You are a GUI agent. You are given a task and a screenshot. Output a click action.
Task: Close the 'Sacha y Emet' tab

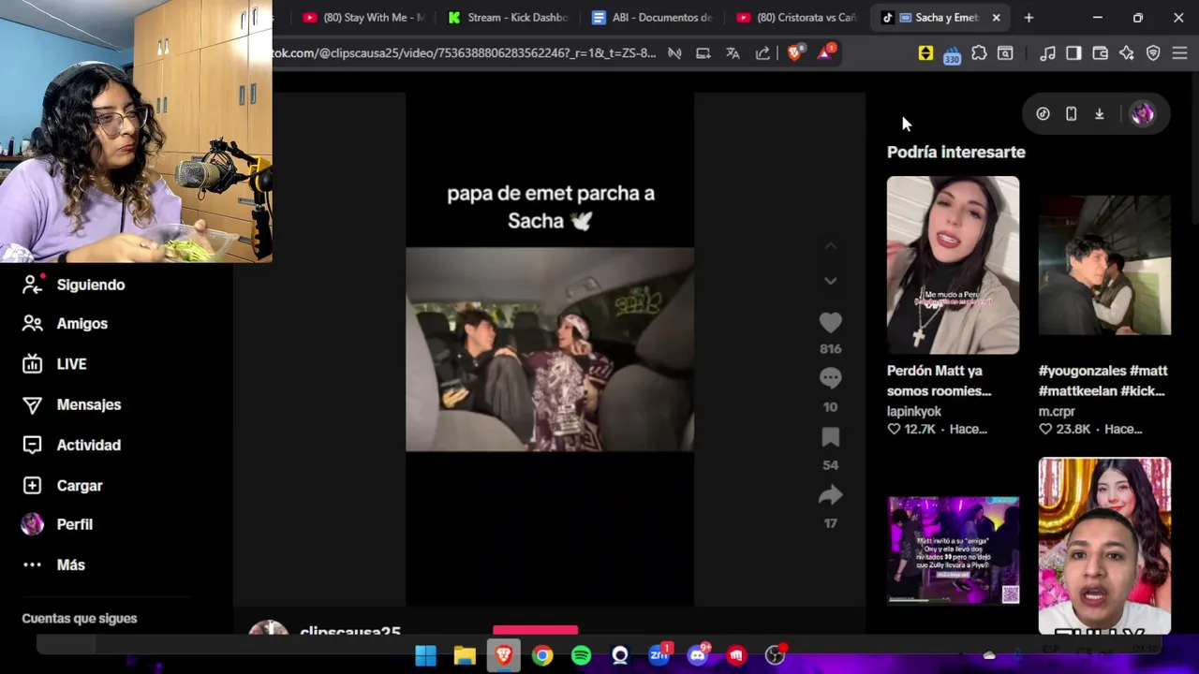(996, 17)
